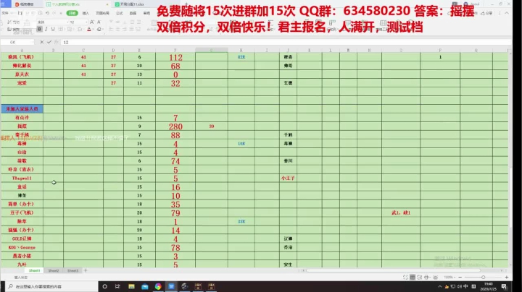Click the notification center icon

[x=504, y=286]
